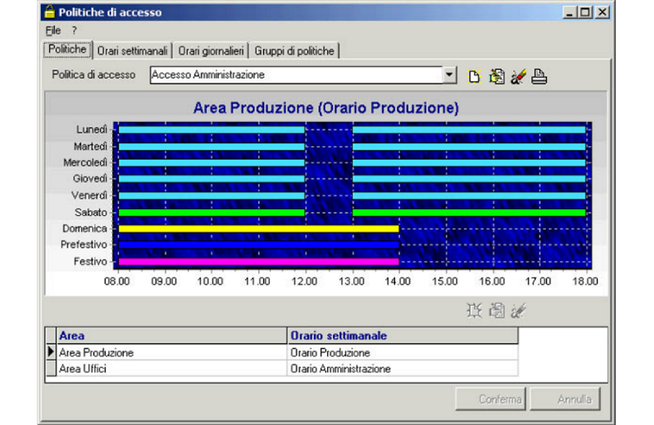Viewport: 654px width, 425px height.
Task: Print the access policy
Action: 540,77
